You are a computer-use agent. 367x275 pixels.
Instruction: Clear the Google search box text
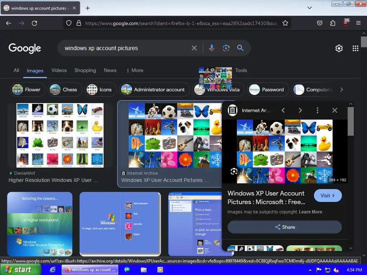194,48
